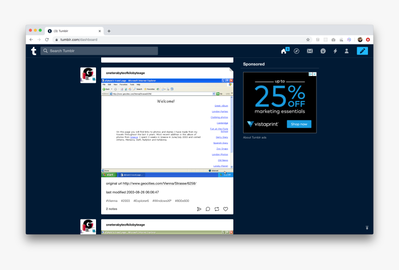Open the #WindowsXP tag

pyautogui.click(x=161, y=201)
